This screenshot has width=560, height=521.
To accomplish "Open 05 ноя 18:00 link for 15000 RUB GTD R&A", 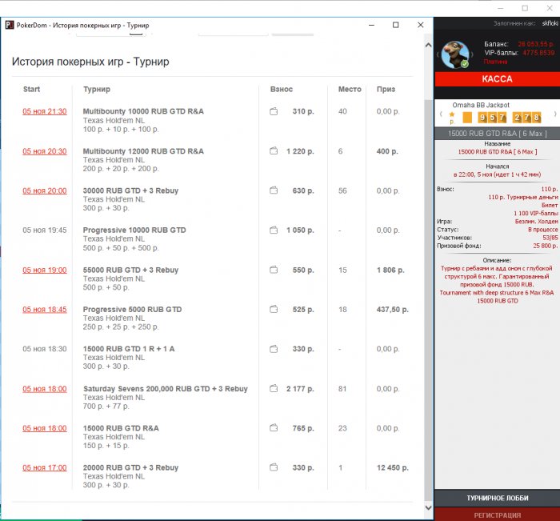I will [x=45, y=428].
